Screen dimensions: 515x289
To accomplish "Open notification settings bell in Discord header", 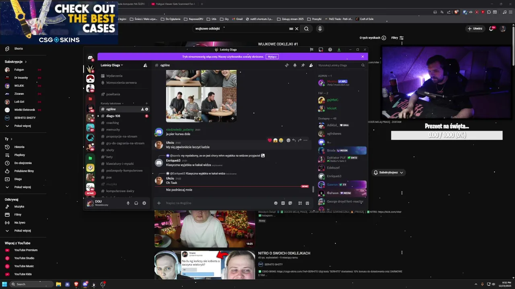I will (295, 65).
